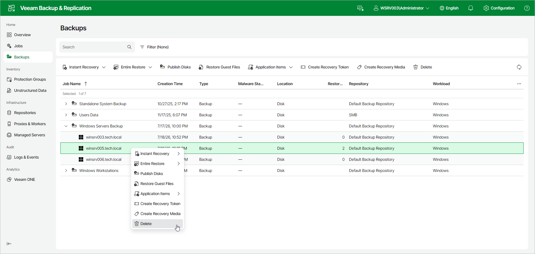Open the remote console session icon in header
The height and width of the screenshot is (254, 535).
pos(360,8)
